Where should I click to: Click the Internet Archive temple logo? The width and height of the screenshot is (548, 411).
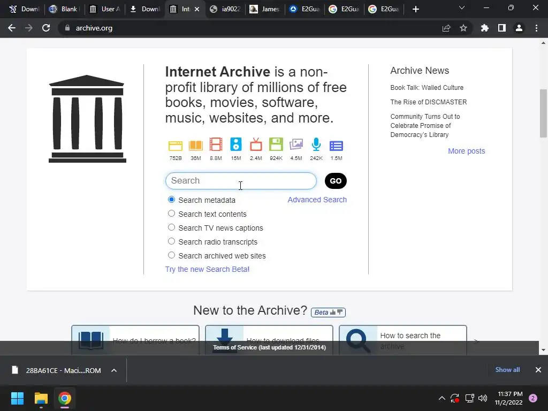87,119
